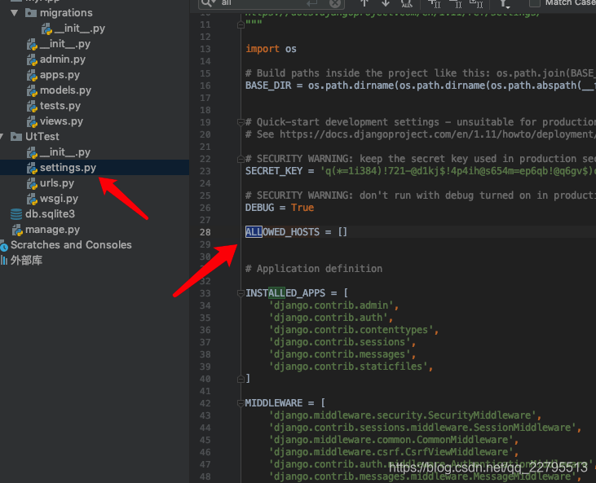Screen dimensions: 596x483
Task: Click the 'import os' code line
Action: tap(271, 49)
